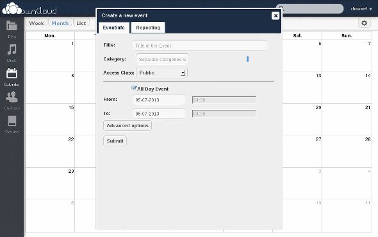The image size is (378, 237).
Task: Click day 8 in the calendar
Action: (x=50, y=88)
